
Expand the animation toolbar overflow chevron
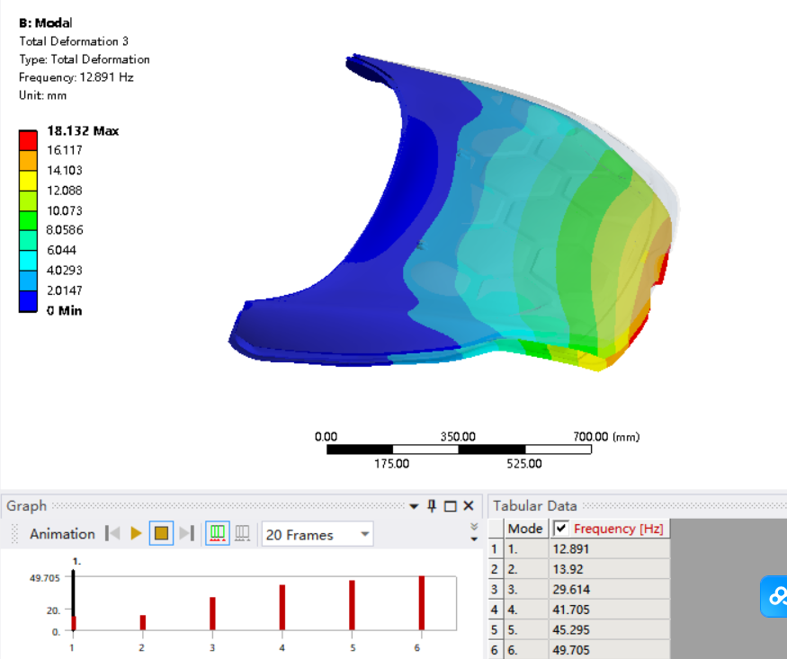click(474, 532)
